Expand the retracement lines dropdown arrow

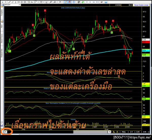[44, 2]
